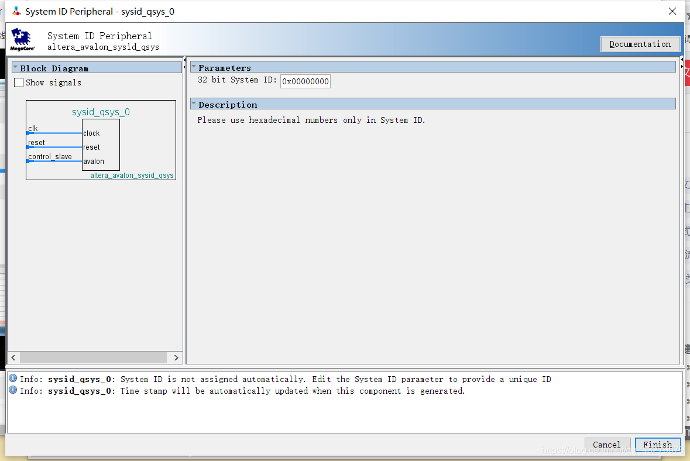
Task: Click the block diagram horizontal scrollbar thumb
Action: 93,357
